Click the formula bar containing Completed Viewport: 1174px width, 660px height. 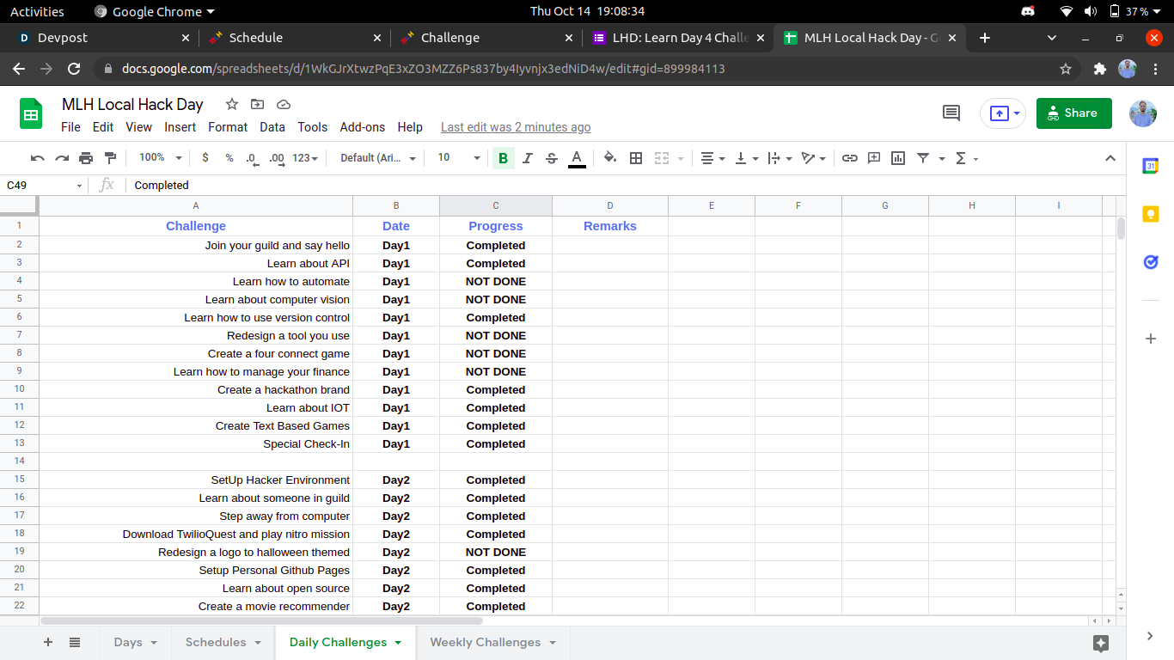coord(626,185)
